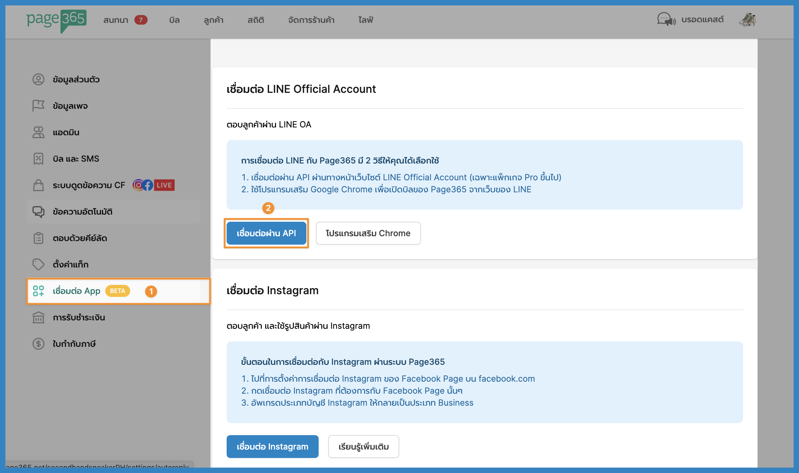
Task: Click the Facebook icon beside CF
Action: point(148,185)
